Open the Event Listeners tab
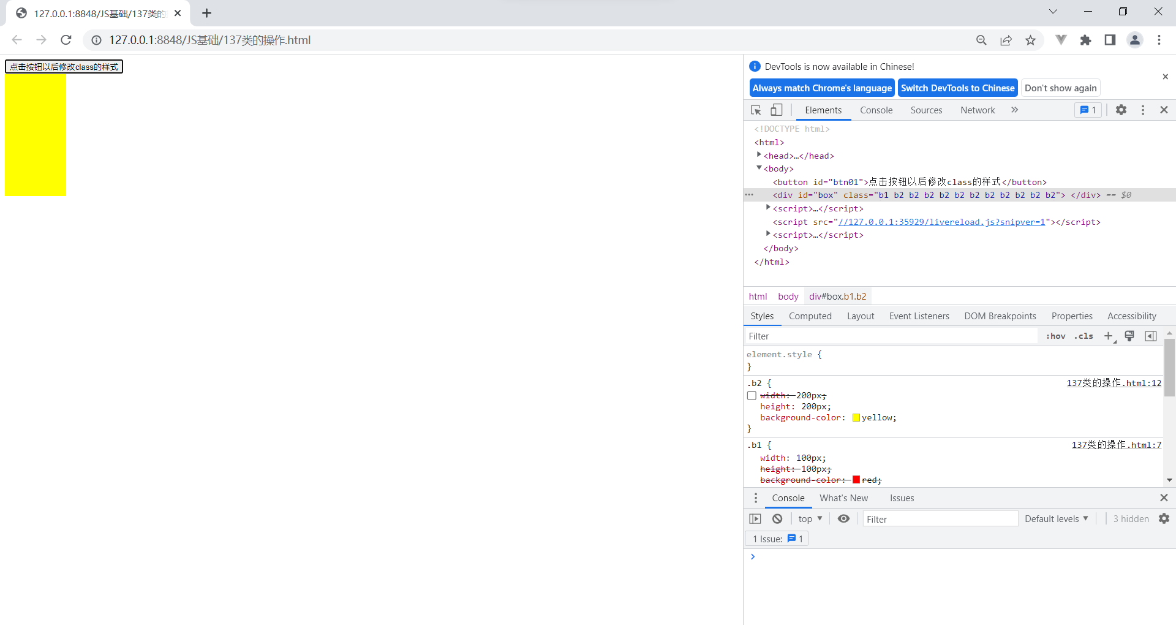This screenshot has width=1176, height=625. pos(919,316)
